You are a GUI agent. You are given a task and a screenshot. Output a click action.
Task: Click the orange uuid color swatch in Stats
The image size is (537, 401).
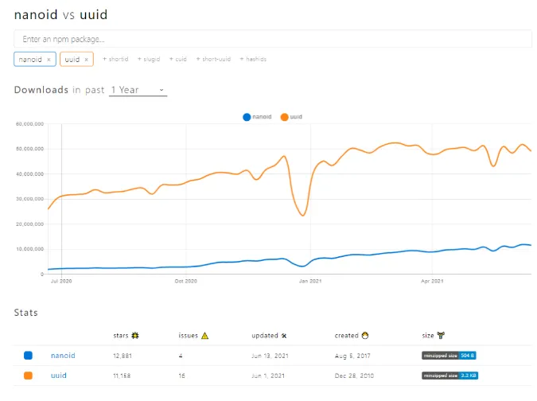29,375
